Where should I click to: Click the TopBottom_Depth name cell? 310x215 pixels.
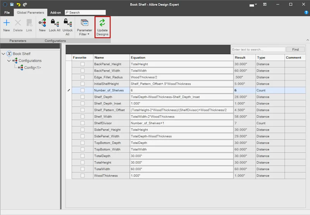[x=111, y=143]
